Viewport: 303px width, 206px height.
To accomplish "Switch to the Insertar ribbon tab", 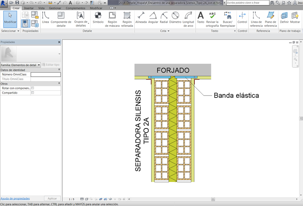I will (29, 8).
